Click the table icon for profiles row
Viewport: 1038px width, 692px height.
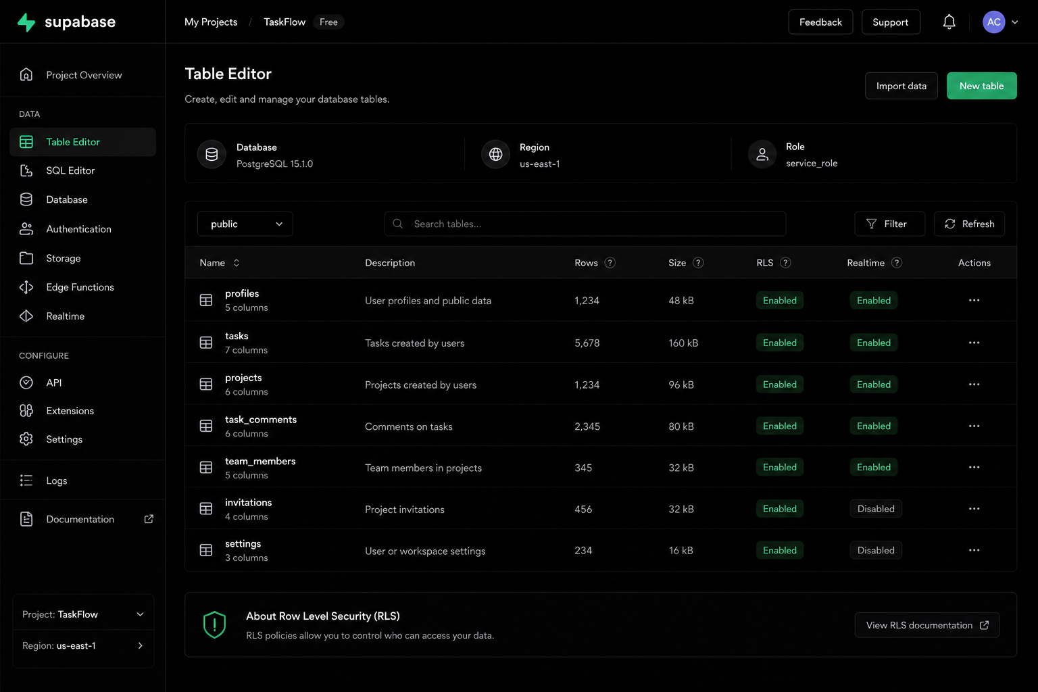(206, 300)
